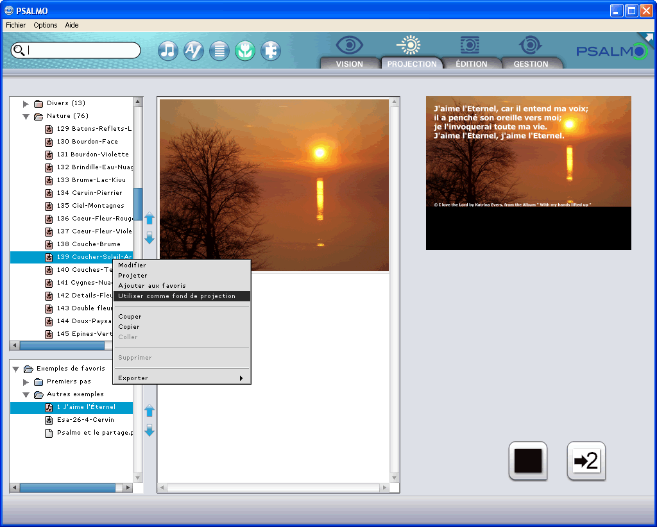
Task: Expand the Premiers pas folder
Action: pos(26,381)
